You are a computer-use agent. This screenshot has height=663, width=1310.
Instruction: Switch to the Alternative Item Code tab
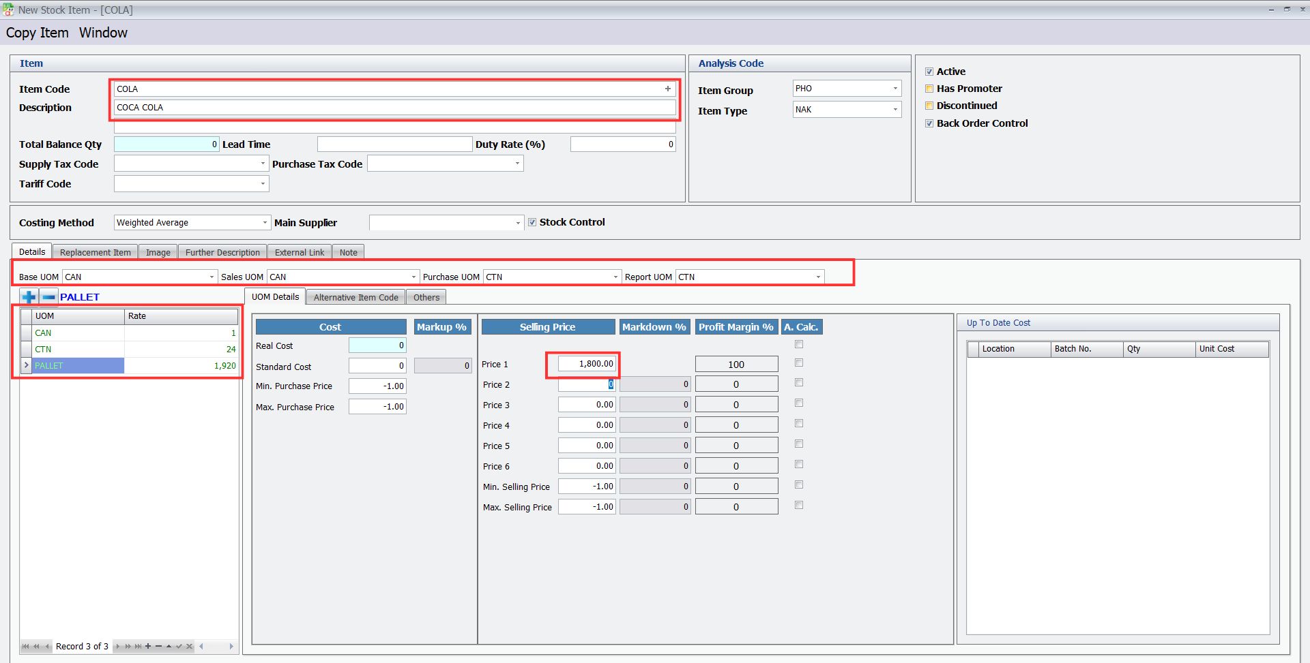355,296
